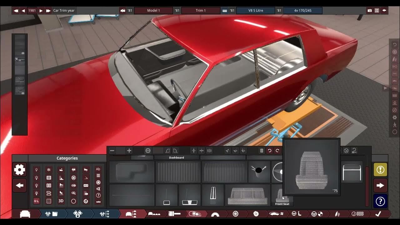Click the car model icon beside '81

click(x=122, y=10)
